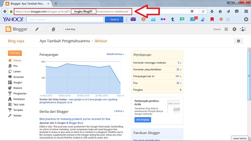Viewport: 251px width, 141px height.
Task: Click the Yahoo Search button
Action: [114, 19]
